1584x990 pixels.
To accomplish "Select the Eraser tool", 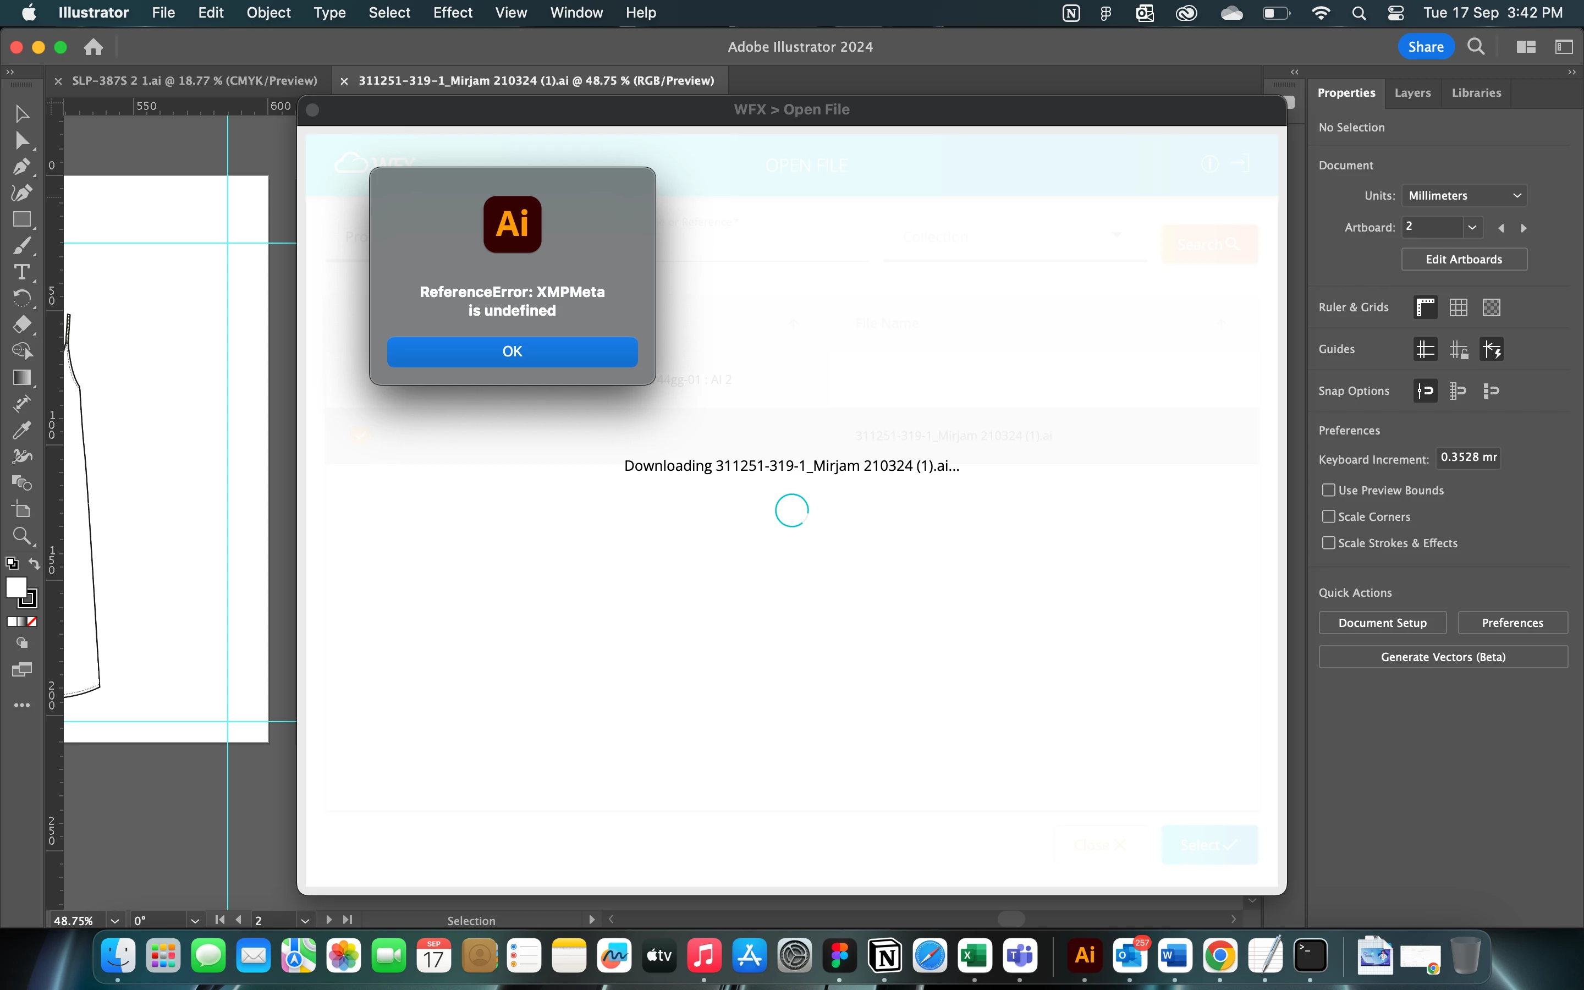I will [x=21, y=324].
